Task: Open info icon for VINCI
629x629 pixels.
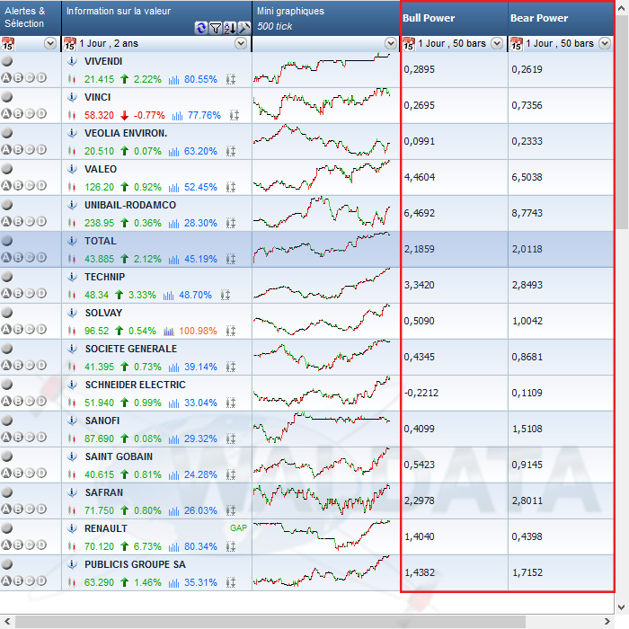Action: tap(72, 97)
